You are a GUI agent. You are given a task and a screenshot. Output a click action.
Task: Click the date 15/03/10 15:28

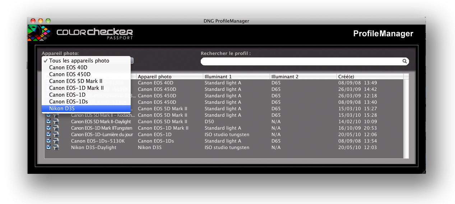coord(358,115)
